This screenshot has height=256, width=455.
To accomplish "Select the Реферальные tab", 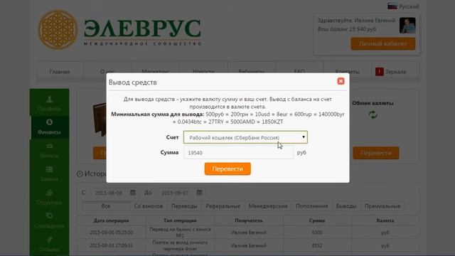I will [223, 206].
